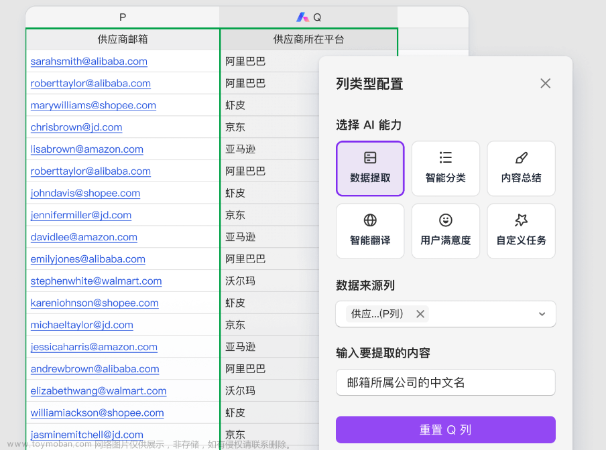Select 沃尔玛 cell beside stephenwhite@walmart.com
The image size is (606, 450).
[x=269, y=281]
